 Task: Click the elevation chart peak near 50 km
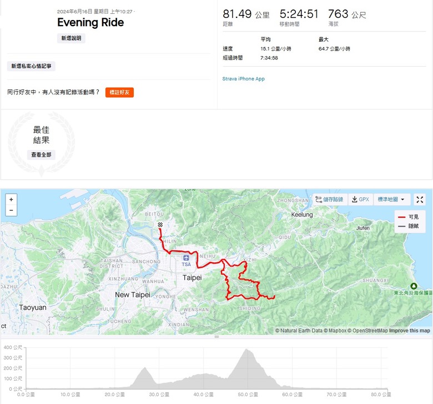(246, 351)
